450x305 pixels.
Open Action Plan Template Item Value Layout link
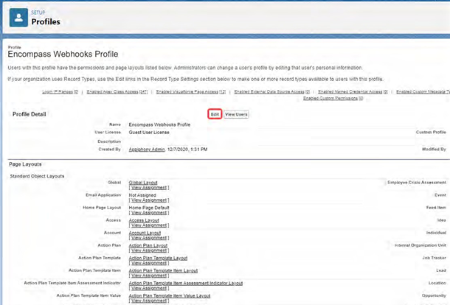(x=170, y=296)
